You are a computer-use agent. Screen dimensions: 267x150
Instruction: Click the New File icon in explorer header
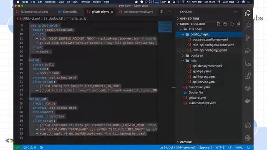click(219, 24)
